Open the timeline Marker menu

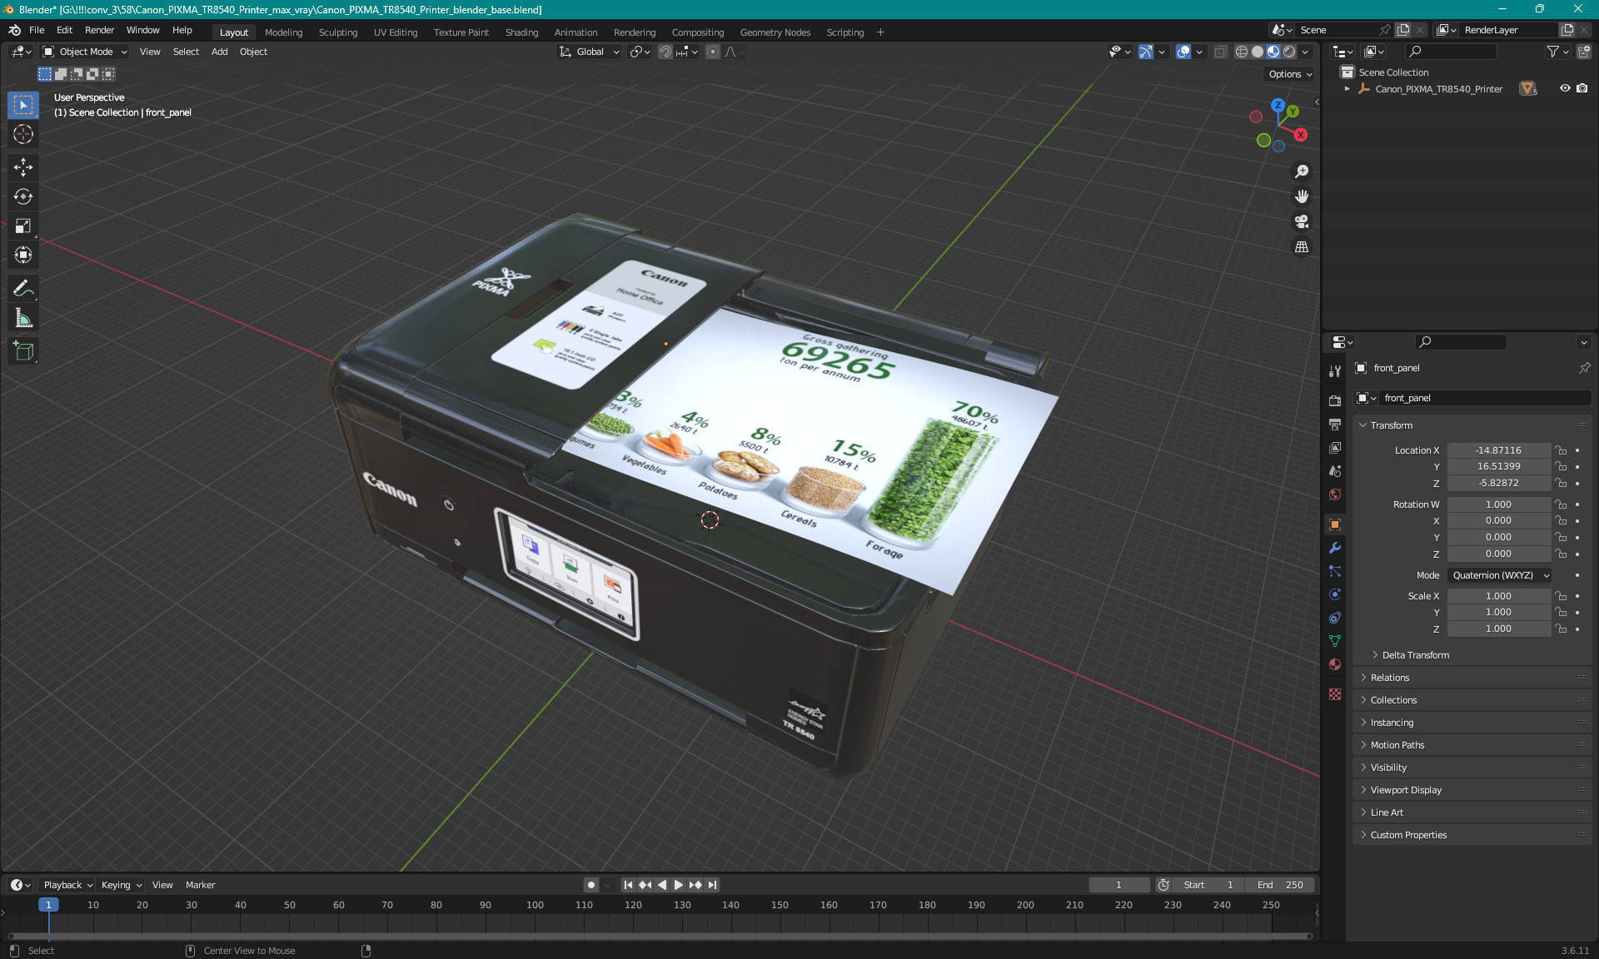pyautogui.click(x=200, y=885)
